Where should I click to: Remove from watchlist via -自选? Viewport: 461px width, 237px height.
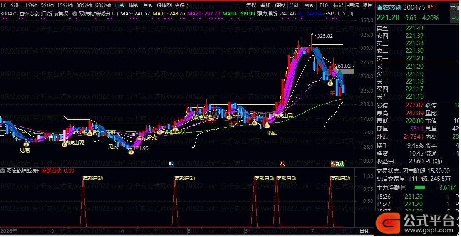[x=353, y=5]
